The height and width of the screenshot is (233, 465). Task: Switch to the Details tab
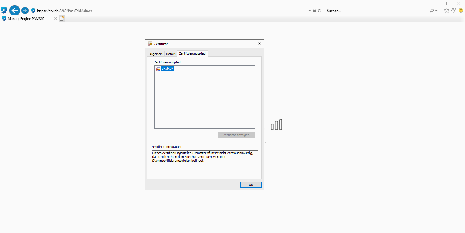pos(171,54)
